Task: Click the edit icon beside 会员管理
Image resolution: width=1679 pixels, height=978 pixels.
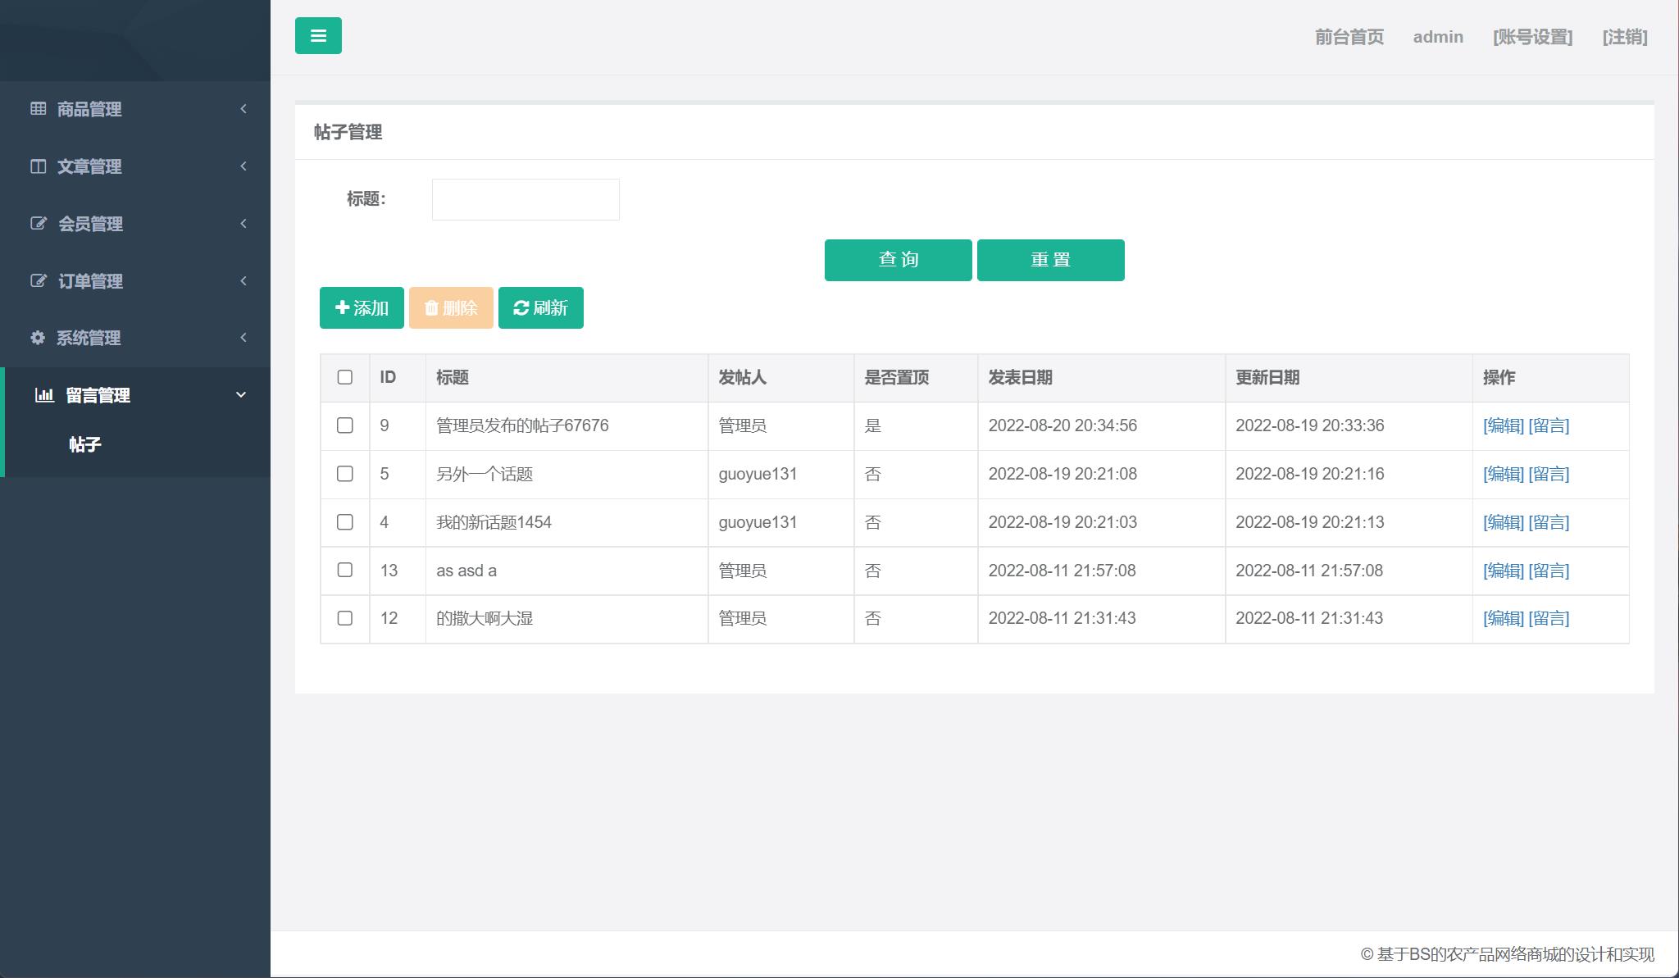Action: [38, 224]
